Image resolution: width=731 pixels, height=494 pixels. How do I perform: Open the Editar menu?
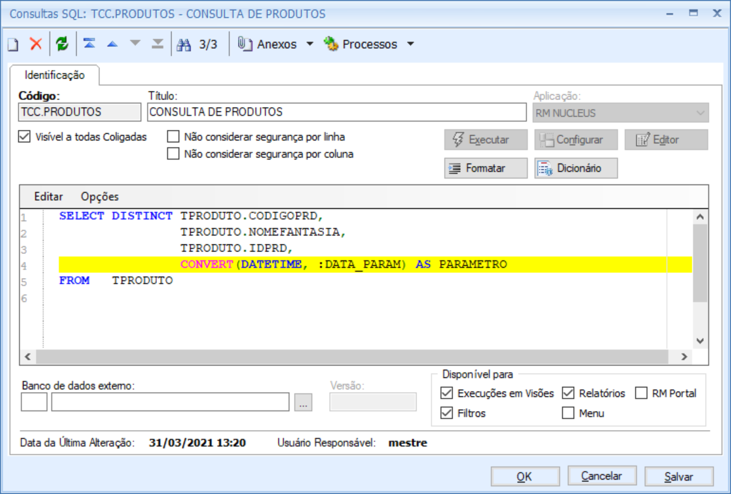click(49, 196)
